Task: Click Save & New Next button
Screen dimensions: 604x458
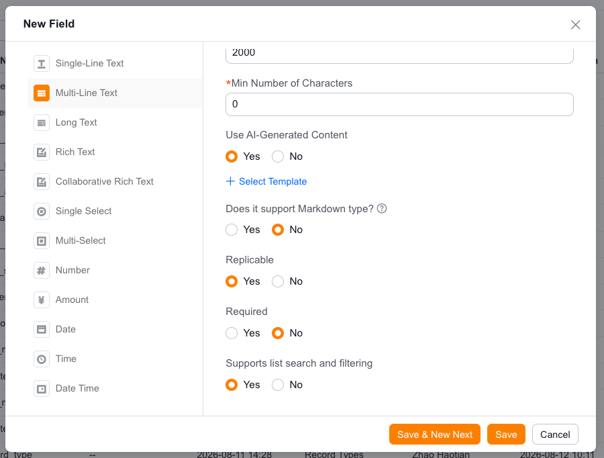Action: (x=434, y=434)
